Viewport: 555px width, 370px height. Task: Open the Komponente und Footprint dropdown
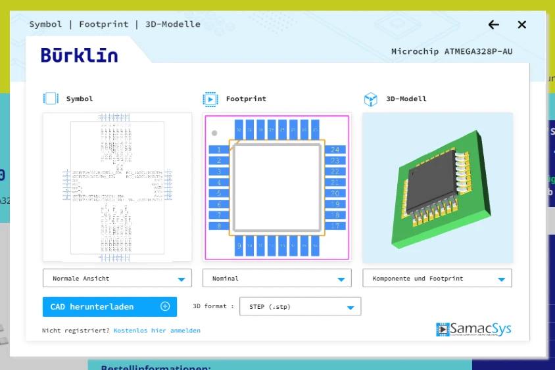[437, 278]
